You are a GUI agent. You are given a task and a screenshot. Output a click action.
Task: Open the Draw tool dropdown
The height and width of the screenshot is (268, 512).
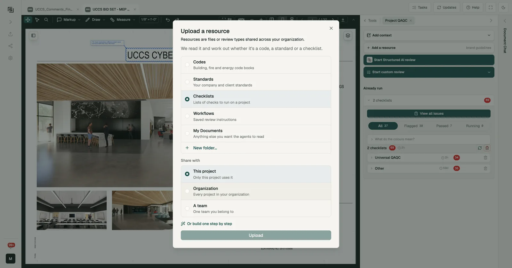(x=95, y=20)
